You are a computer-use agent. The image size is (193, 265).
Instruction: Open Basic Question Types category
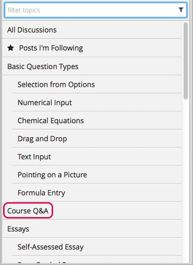click(x=92, y=66)
